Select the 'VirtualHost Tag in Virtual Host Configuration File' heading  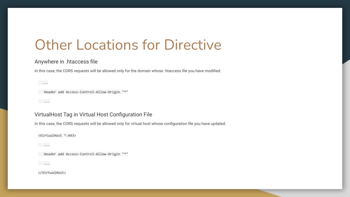tap(93, 115)
